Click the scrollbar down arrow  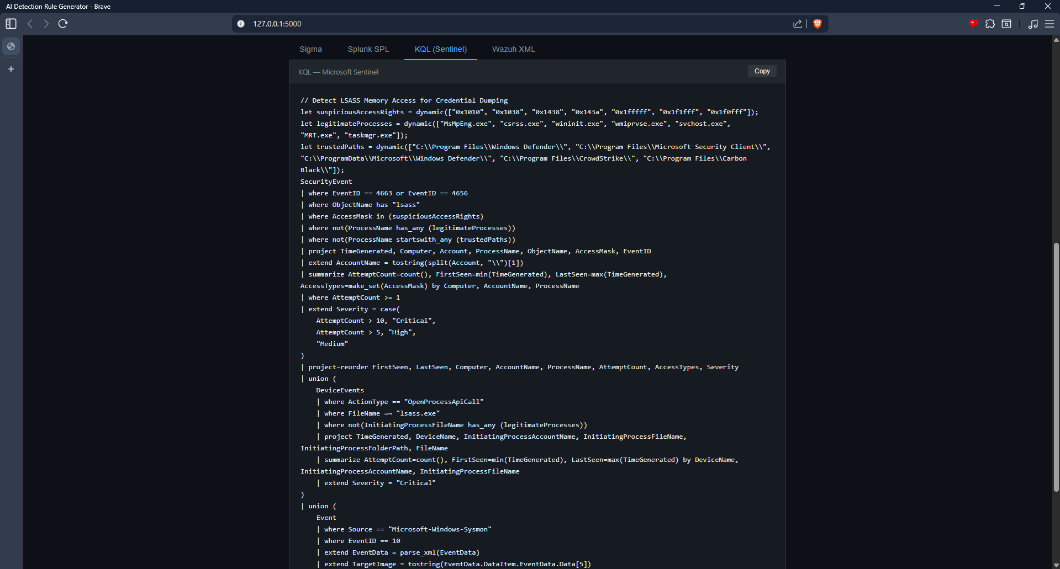pos(1056,565)
